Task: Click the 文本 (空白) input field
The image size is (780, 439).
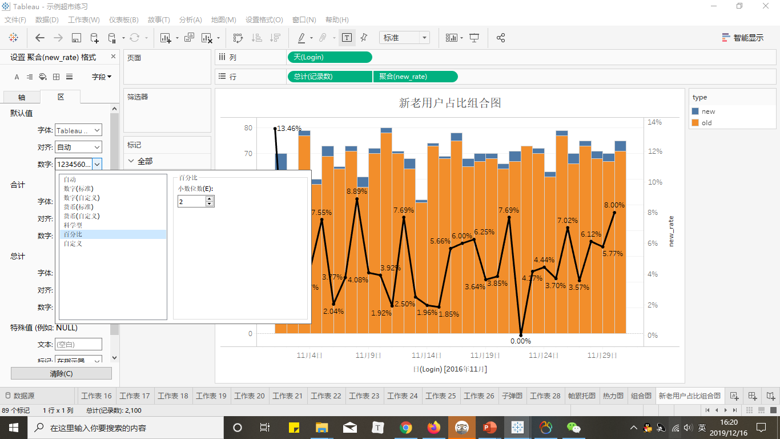Action: (x=78, y=345)
